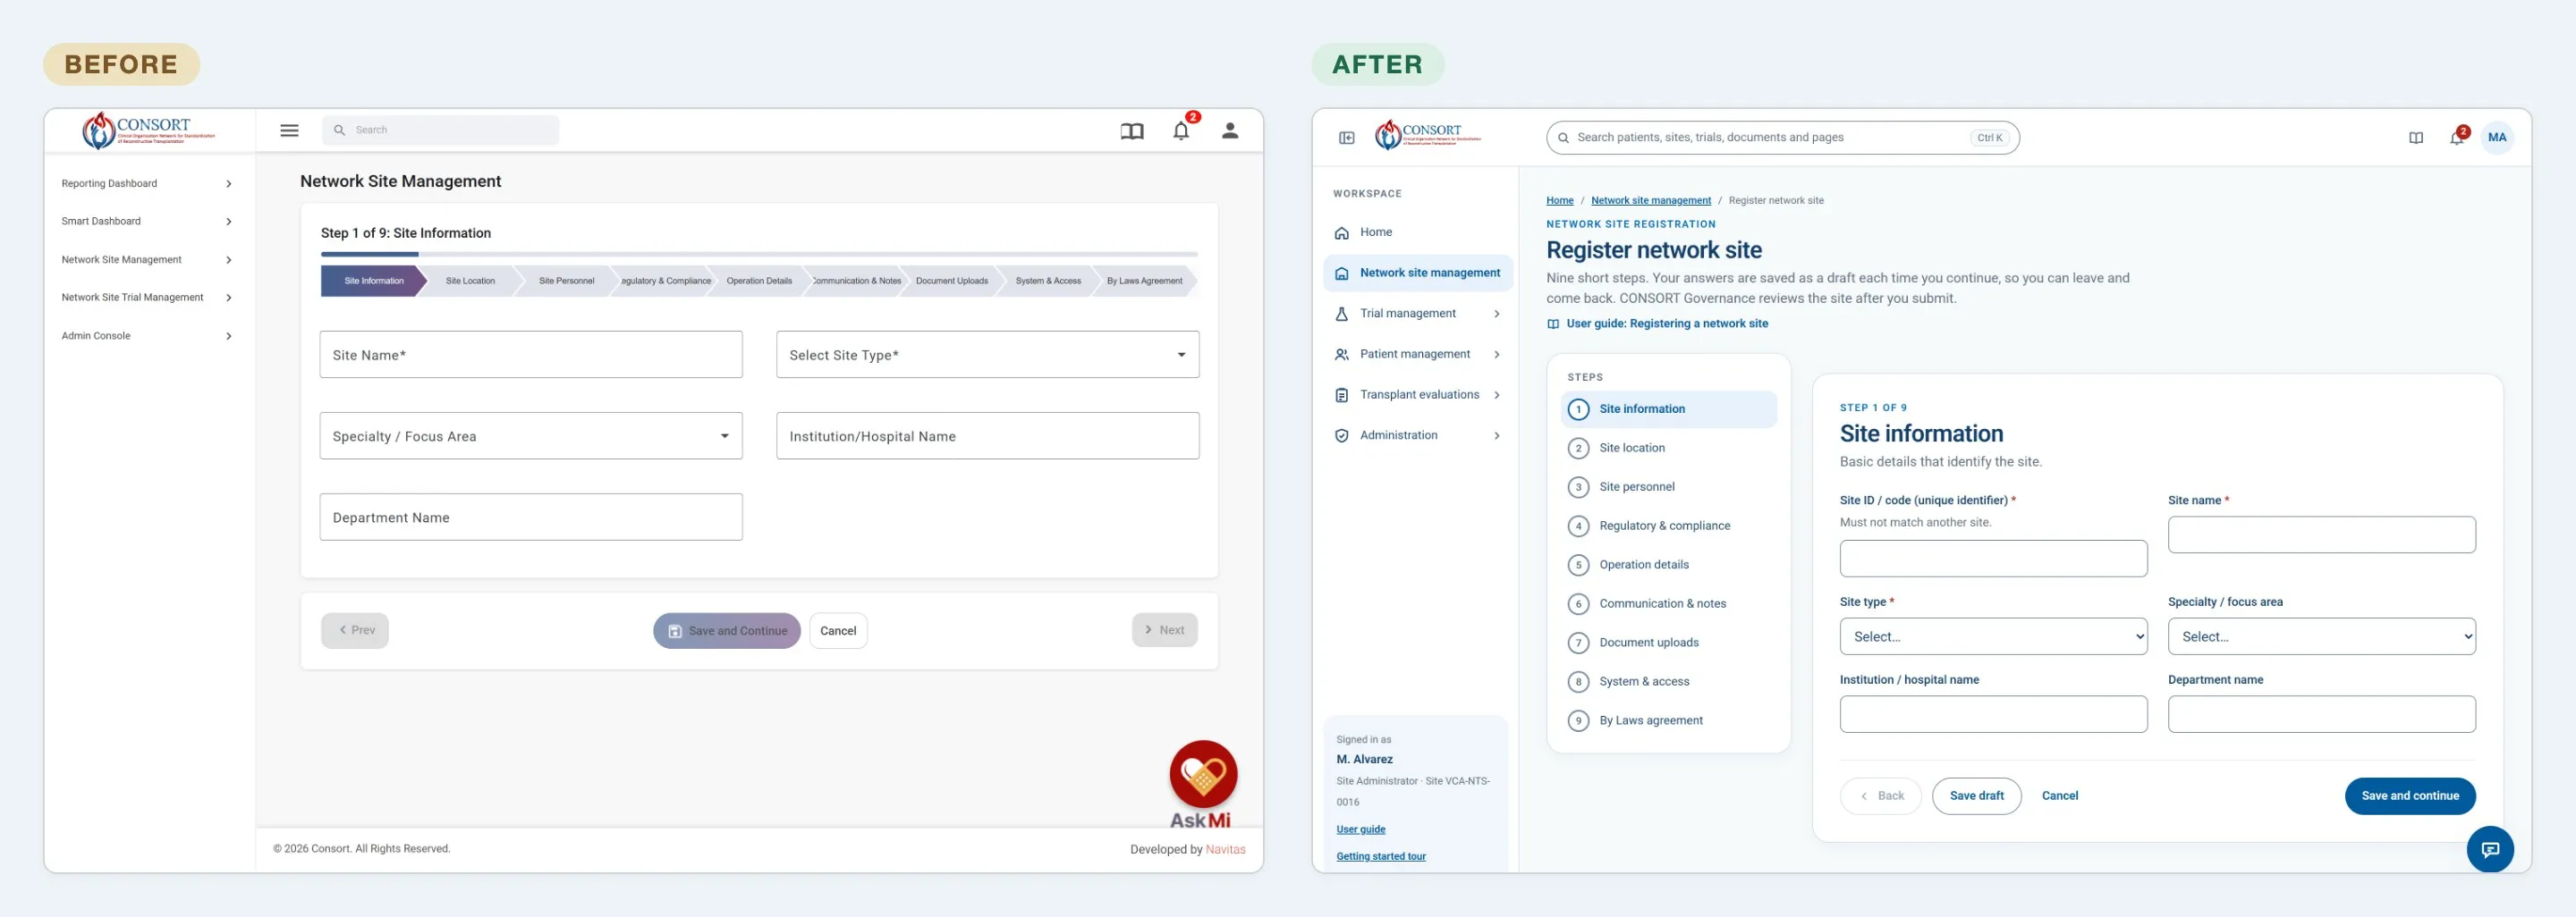Open Network site management breadcrumb link
Screen dimensions: 2576x917
(1650, 201)
